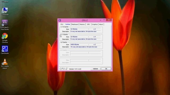
Task: Open the SPD tab
Action: pyautogui.click(x=88, y=25)
